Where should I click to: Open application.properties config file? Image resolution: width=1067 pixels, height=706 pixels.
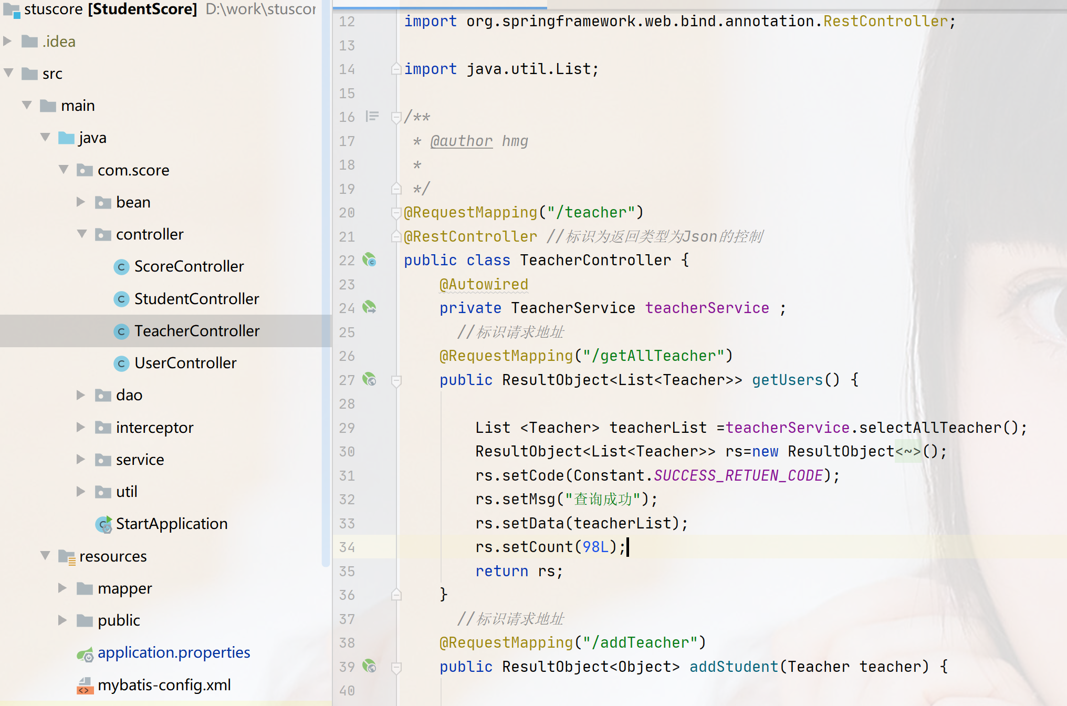coord(173,652)
